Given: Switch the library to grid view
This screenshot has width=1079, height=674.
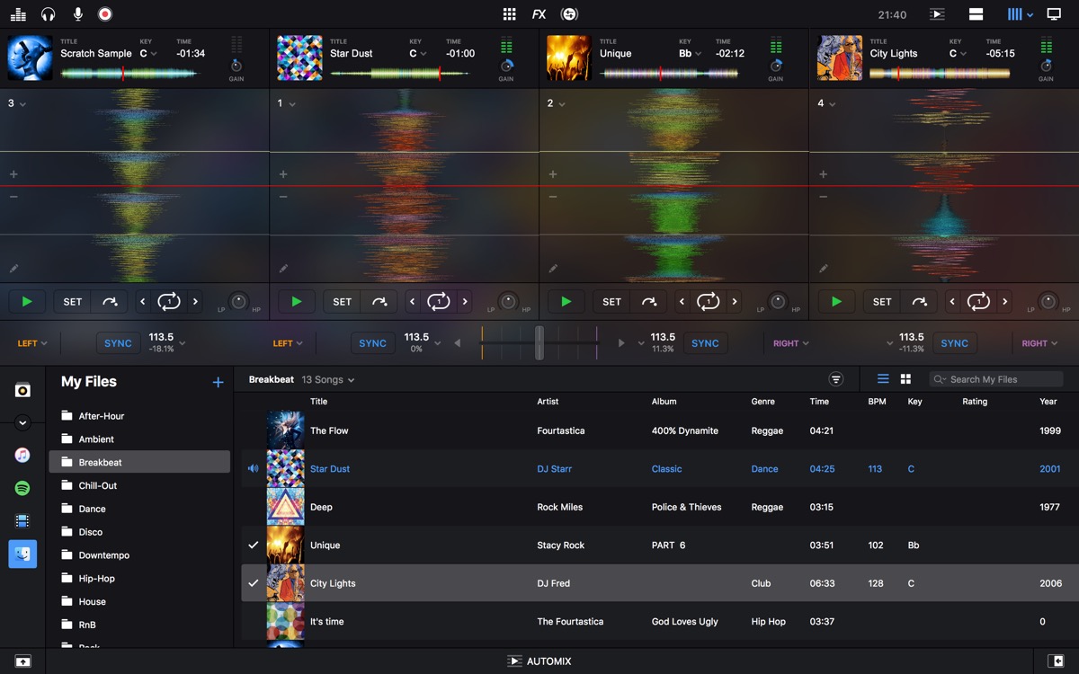Looking at the screenshot, I should 905,378.
